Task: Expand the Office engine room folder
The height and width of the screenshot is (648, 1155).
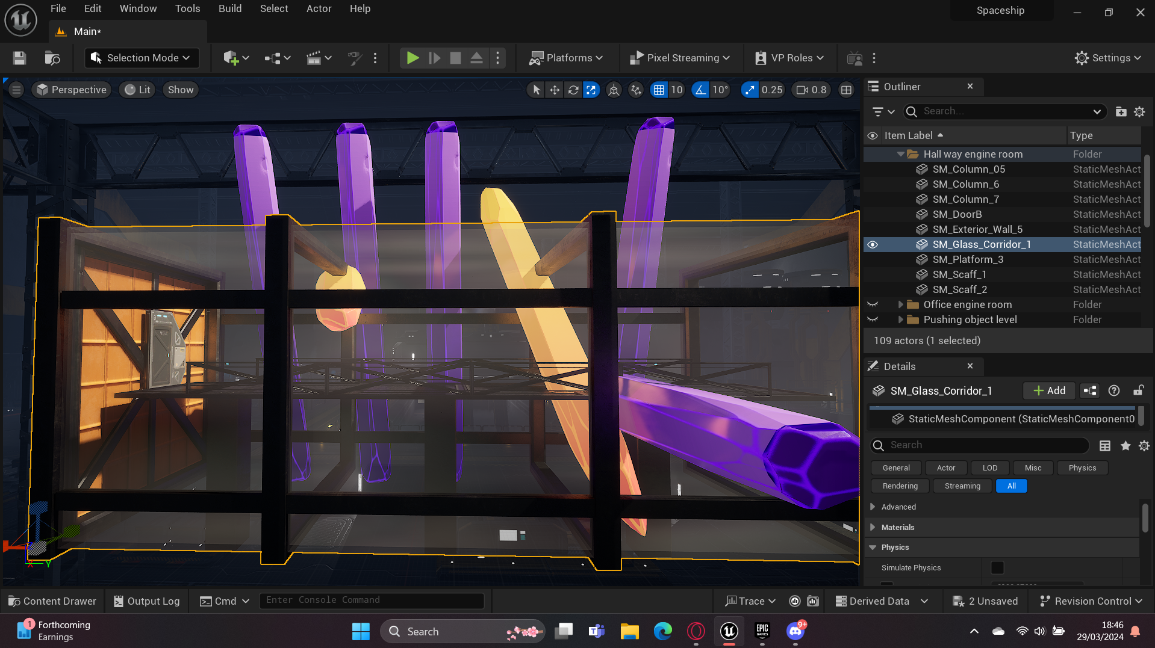Action: click(901, 304)
